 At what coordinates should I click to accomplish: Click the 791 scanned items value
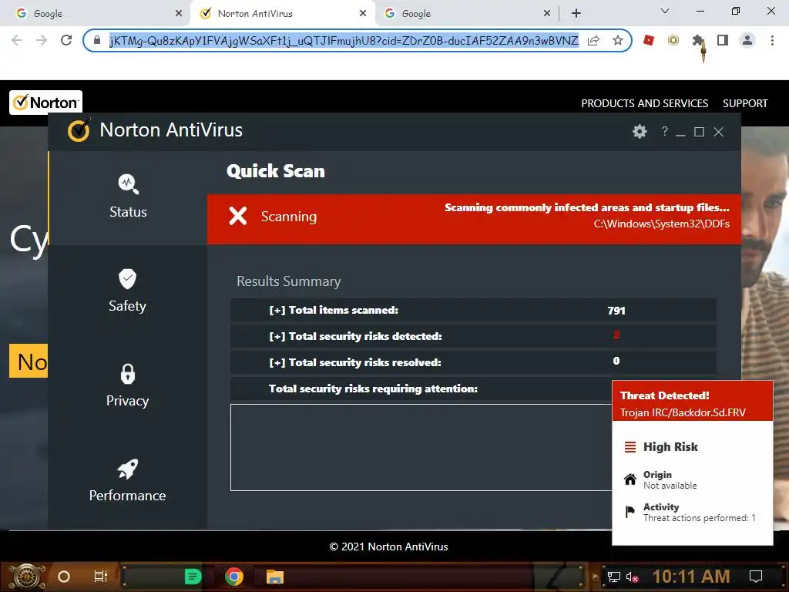coord(616,311)
